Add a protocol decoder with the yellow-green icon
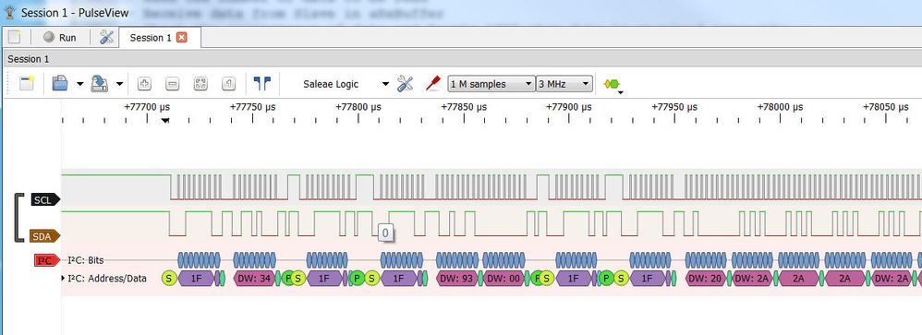The height and width of the screenshot is (335, 922). point(613,85)
